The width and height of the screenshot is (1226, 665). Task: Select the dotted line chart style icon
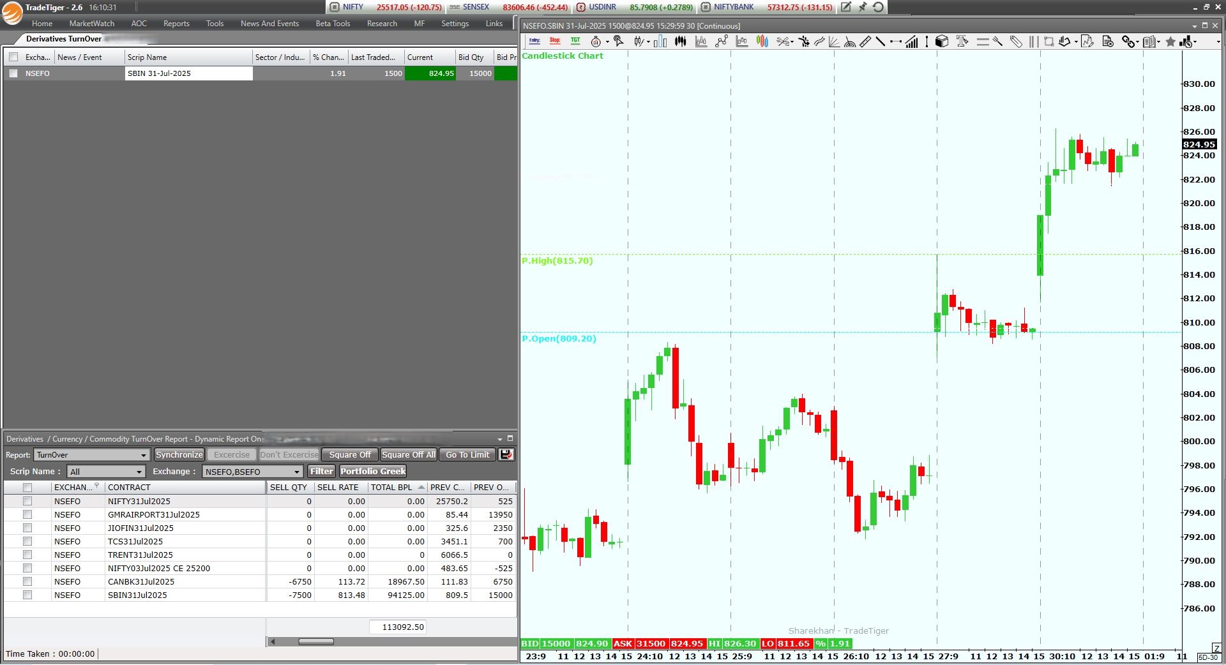click(722, 41)
